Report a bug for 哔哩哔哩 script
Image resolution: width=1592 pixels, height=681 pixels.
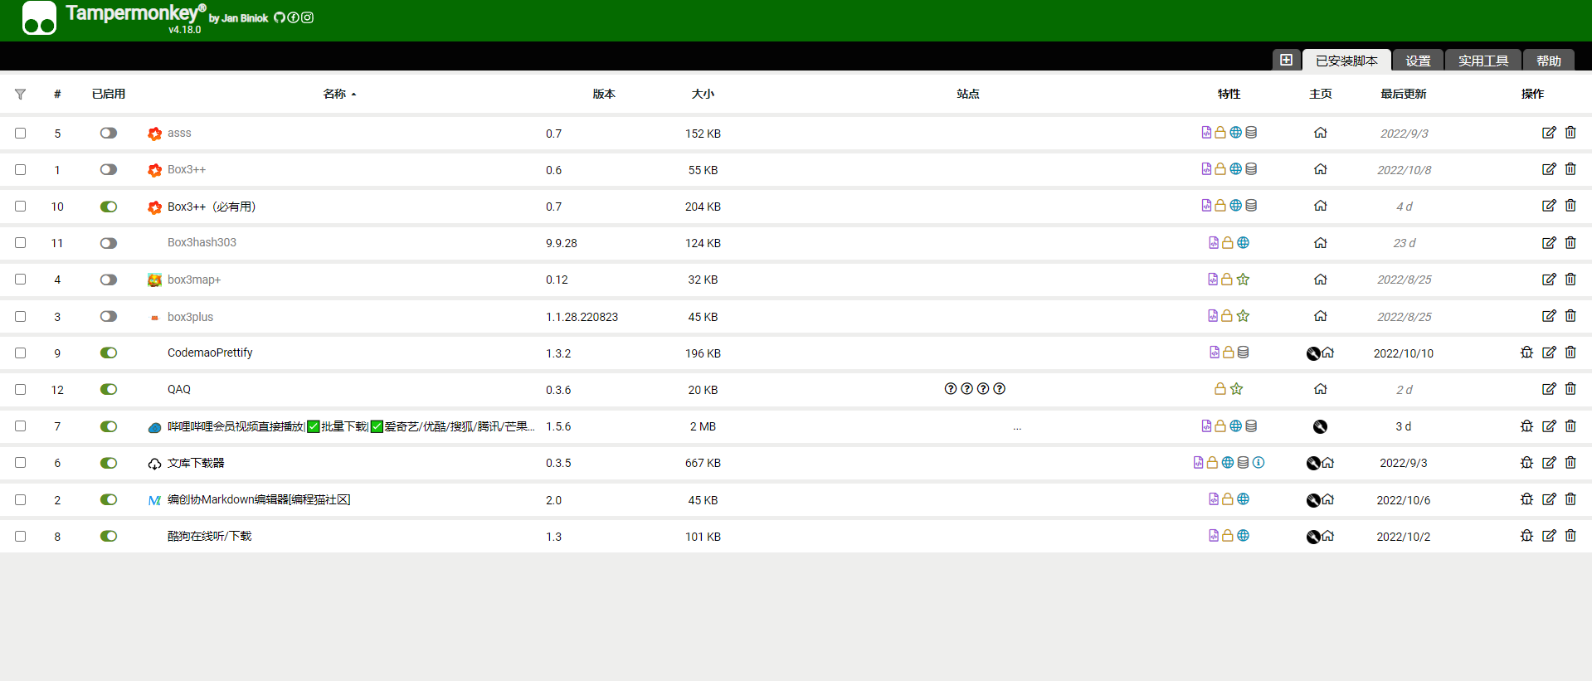pyautogui.click(x=1526, y=426)
